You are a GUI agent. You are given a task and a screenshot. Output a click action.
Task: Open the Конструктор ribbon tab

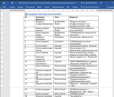(x=30, y=7)
